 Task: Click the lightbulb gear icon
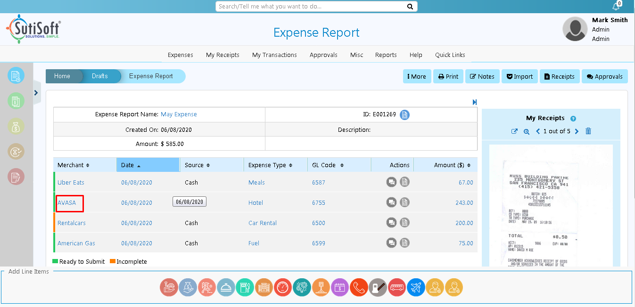(302, 287)
